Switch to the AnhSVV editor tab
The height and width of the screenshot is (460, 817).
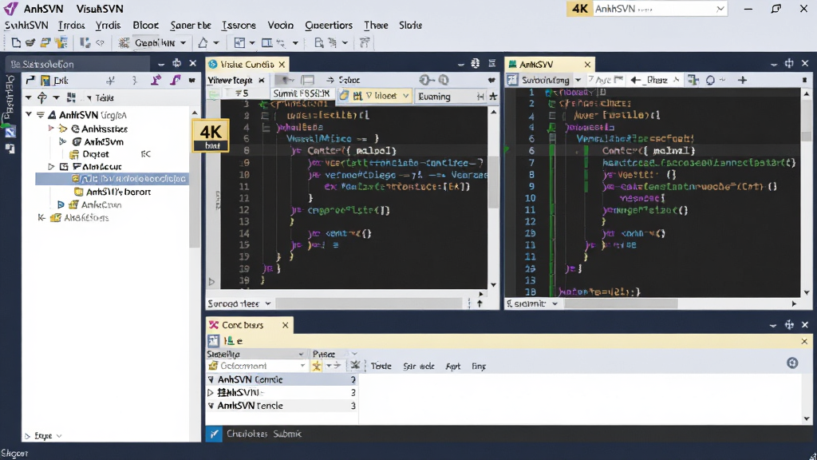click(x=550, y=64)
